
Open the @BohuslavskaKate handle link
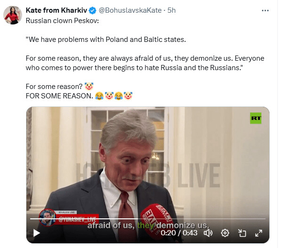128,10
